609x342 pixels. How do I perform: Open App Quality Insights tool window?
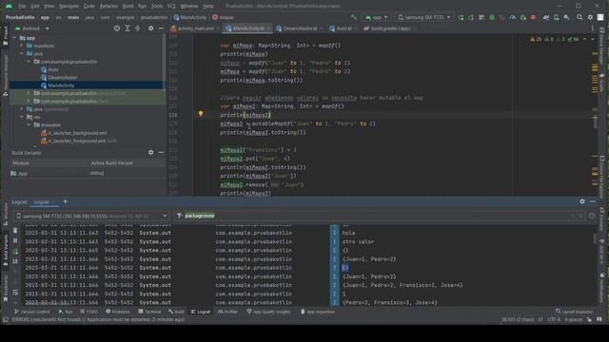pyautogui.click(x=268, y=312)
